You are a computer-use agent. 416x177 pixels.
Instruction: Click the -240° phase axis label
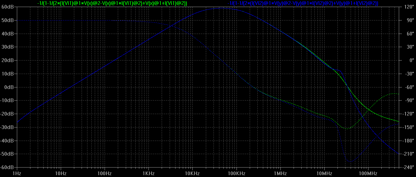408,167
